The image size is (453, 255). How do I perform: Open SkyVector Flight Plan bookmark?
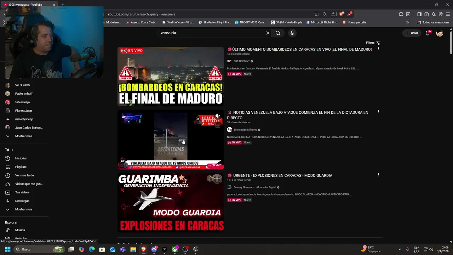[x=214, y=22]
